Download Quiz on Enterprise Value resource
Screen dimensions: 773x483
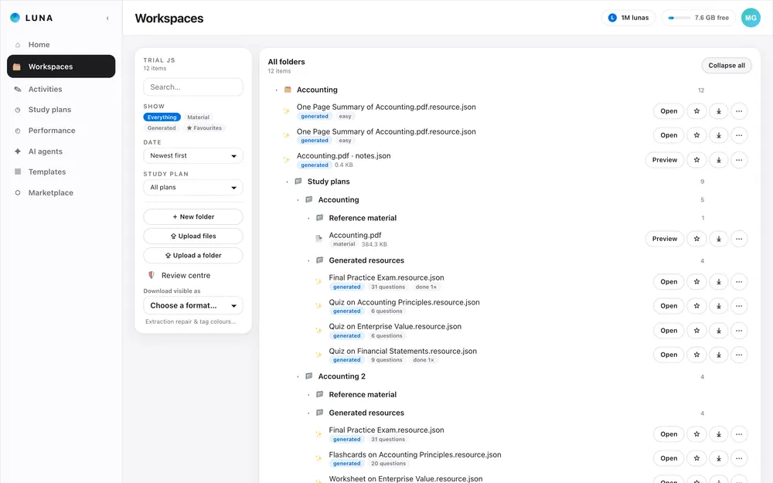718,331
